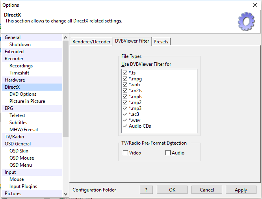Enable Video pre-format detection
Screen dimensions: 262x199
[x=125, y=153]
